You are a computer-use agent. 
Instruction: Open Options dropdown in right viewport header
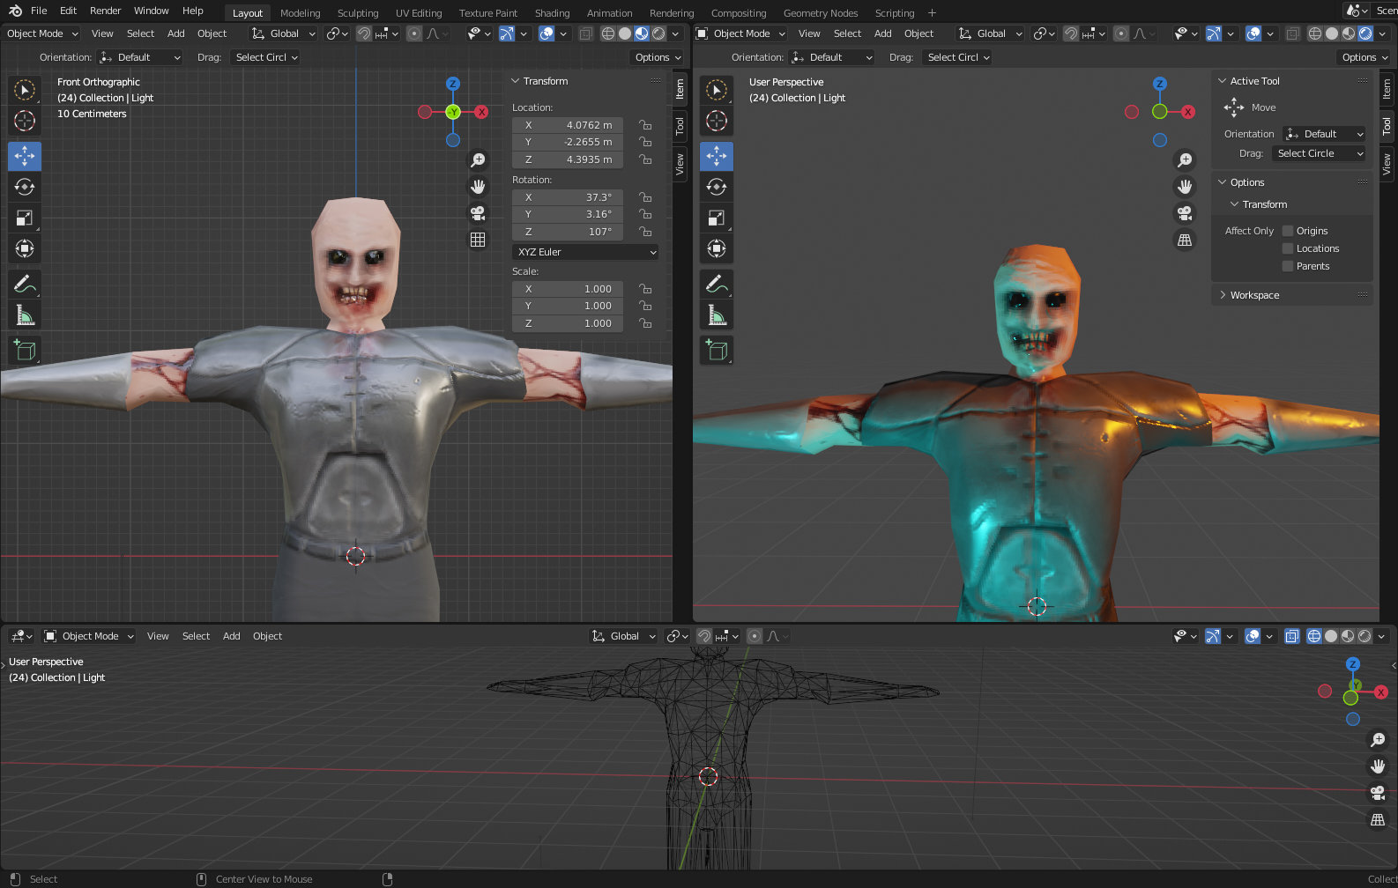[x=1365, y=57]
